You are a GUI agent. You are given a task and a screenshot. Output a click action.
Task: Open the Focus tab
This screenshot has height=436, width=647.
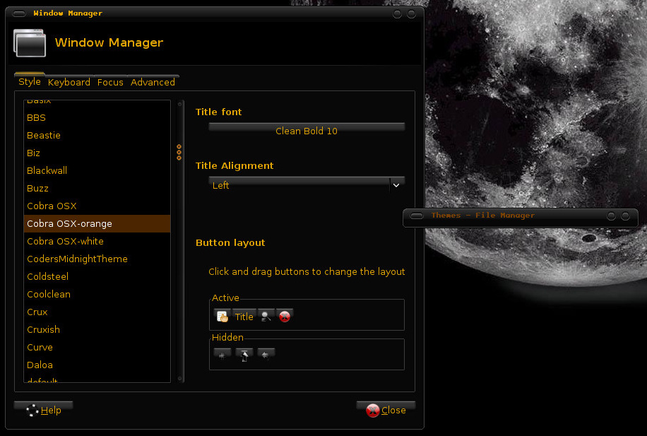pyautogui.click(x=110, y=82)
